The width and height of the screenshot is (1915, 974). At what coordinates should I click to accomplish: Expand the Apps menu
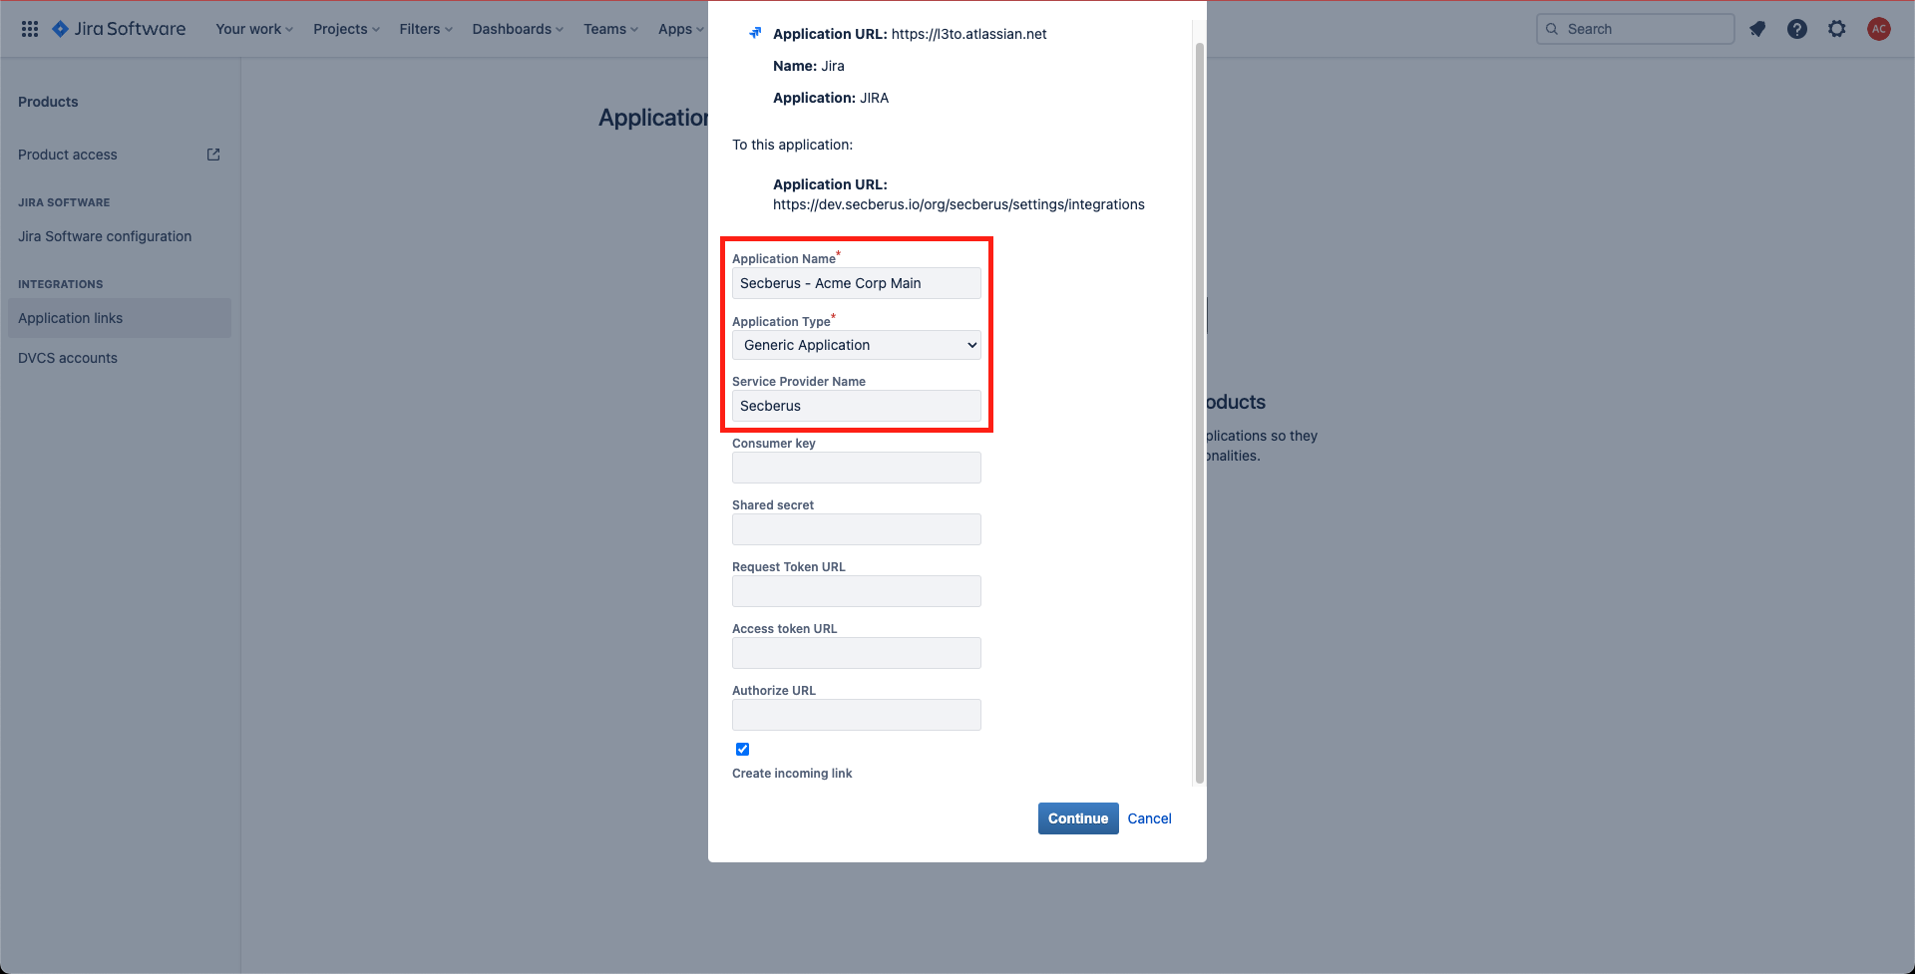point(680,29)
